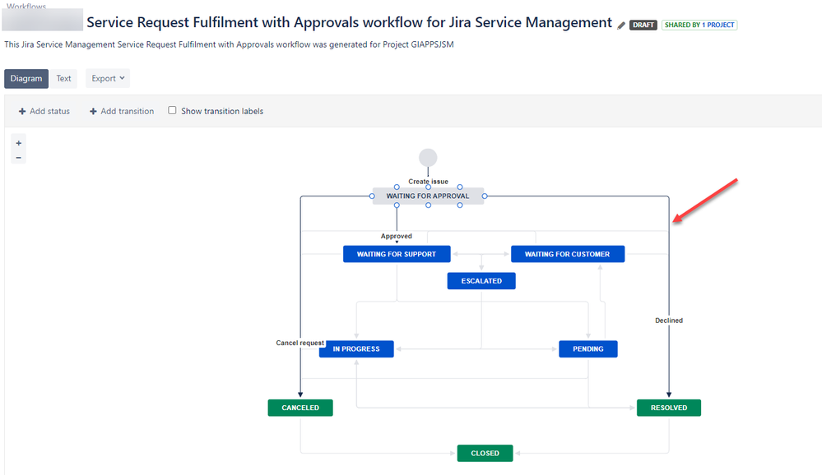The image size is (822, 475).
Task: Select the CLOSED status node
Action: coord(485,453)
